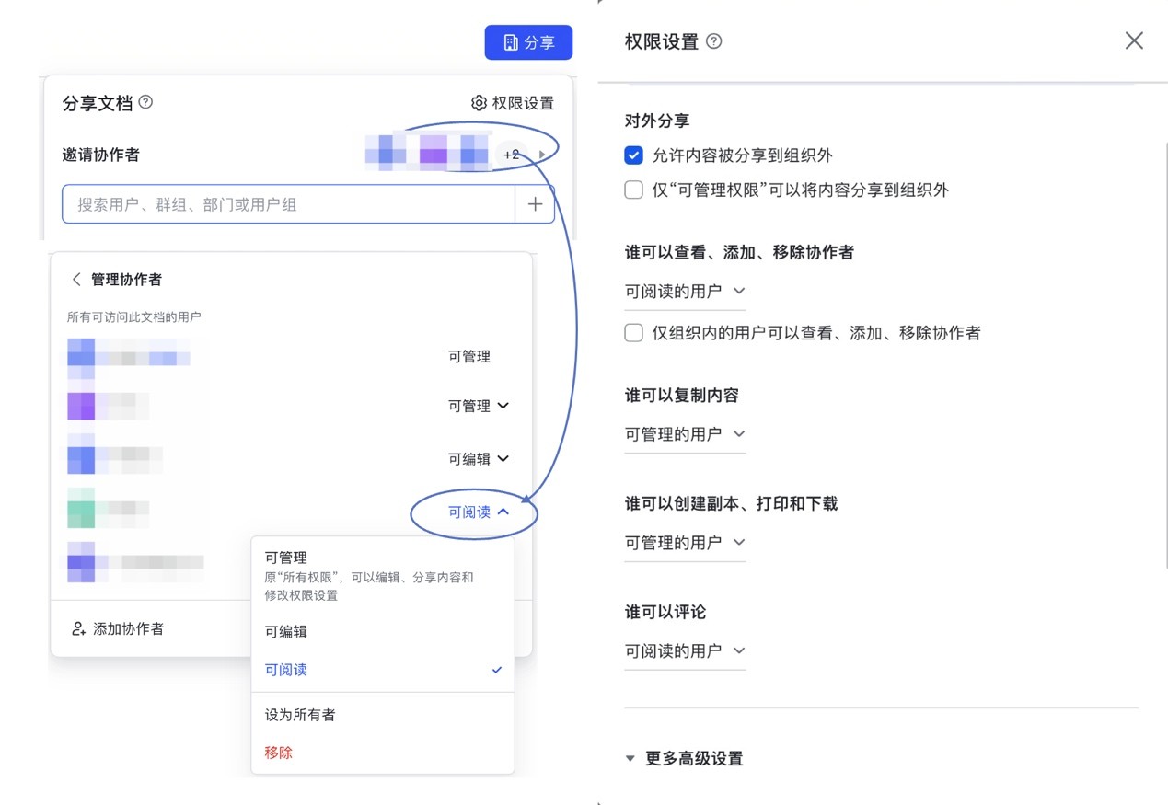Choose 设为所有者 from the menu
This screenshot has height=805, width=1168.
coord(300,715)
